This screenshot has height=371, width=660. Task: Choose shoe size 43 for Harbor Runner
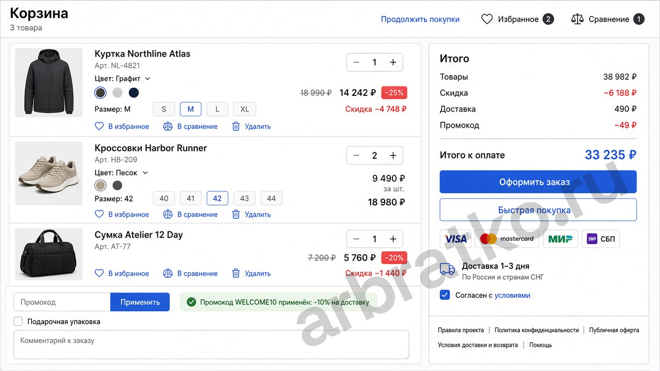click(x=244, y=198)
